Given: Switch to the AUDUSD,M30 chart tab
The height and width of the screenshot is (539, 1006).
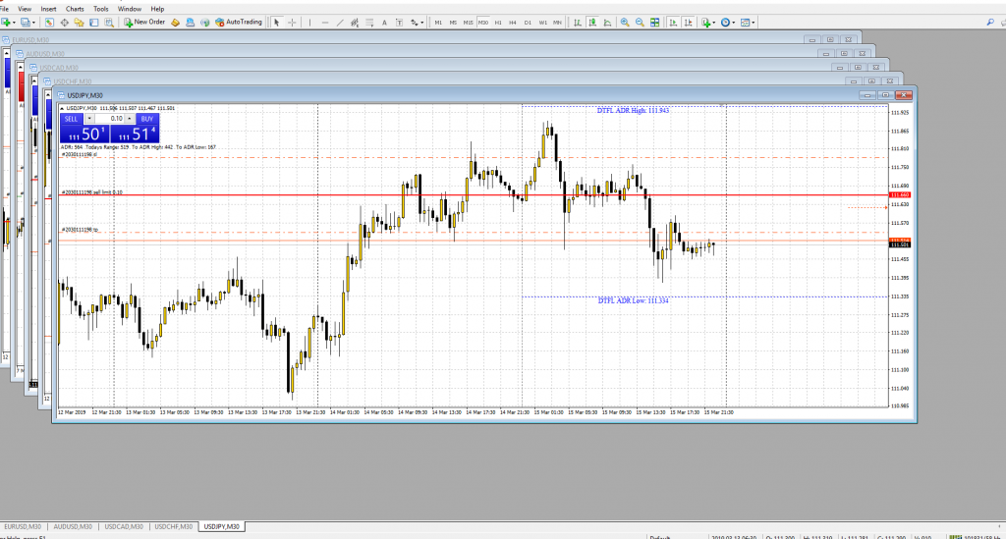Looking at the screenshot, I should click(x=73, y=527).
